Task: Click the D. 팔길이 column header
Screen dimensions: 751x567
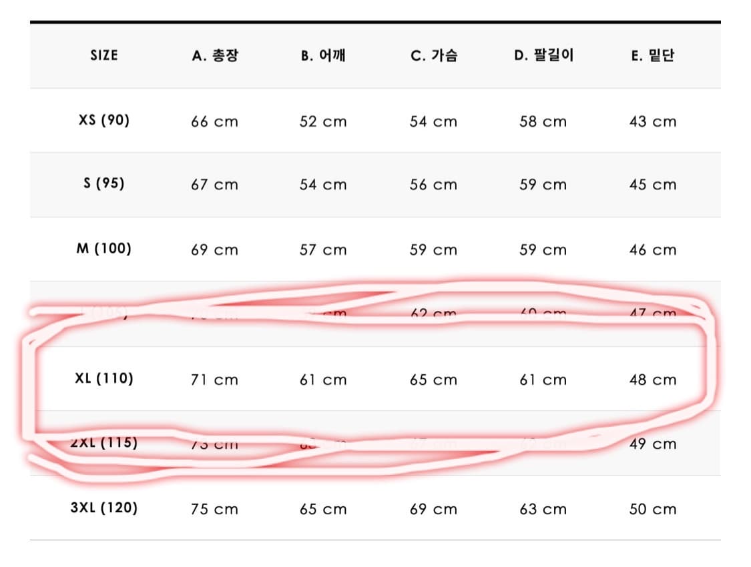Action: pyautogui.click(x=543, y=55)
